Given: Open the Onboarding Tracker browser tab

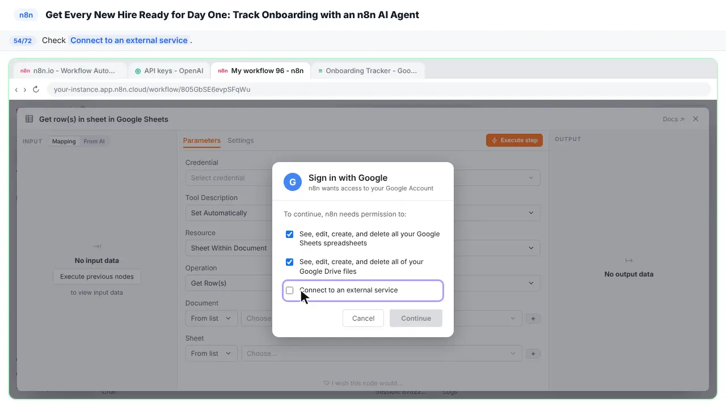Looking at the screenshot, I should [x=368, y=71].
